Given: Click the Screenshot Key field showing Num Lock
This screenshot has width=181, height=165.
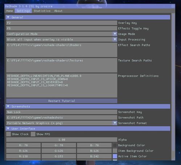Looking at the screenshot, I should point(62,112).
